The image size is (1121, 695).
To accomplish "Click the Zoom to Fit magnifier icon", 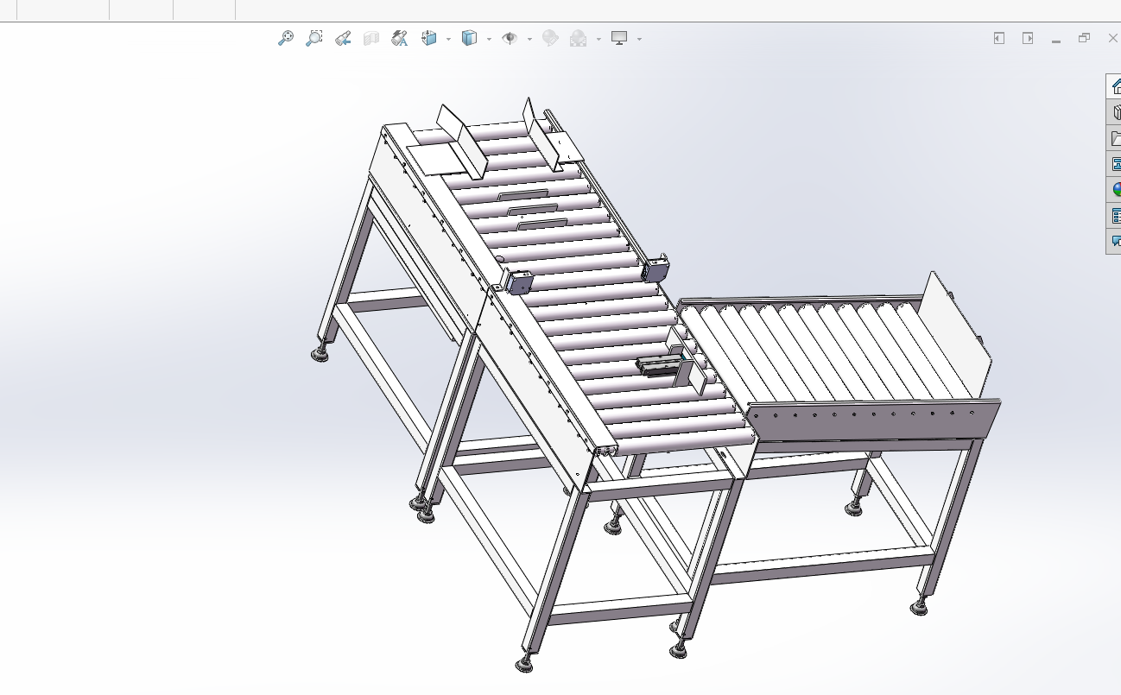I will [286, 38].
